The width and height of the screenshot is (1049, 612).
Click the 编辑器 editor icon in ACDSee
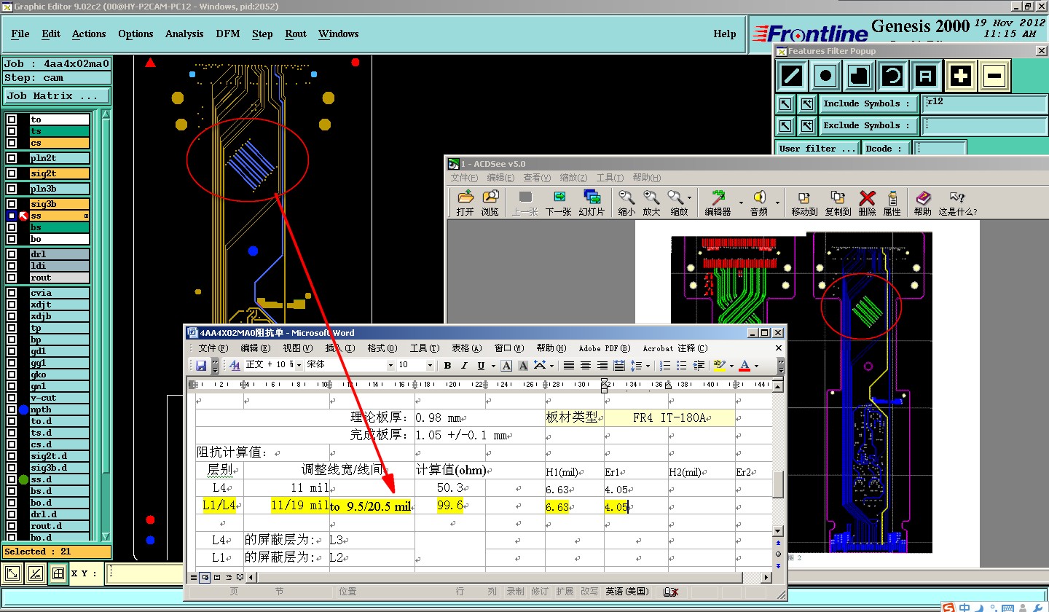coord(718,203)
